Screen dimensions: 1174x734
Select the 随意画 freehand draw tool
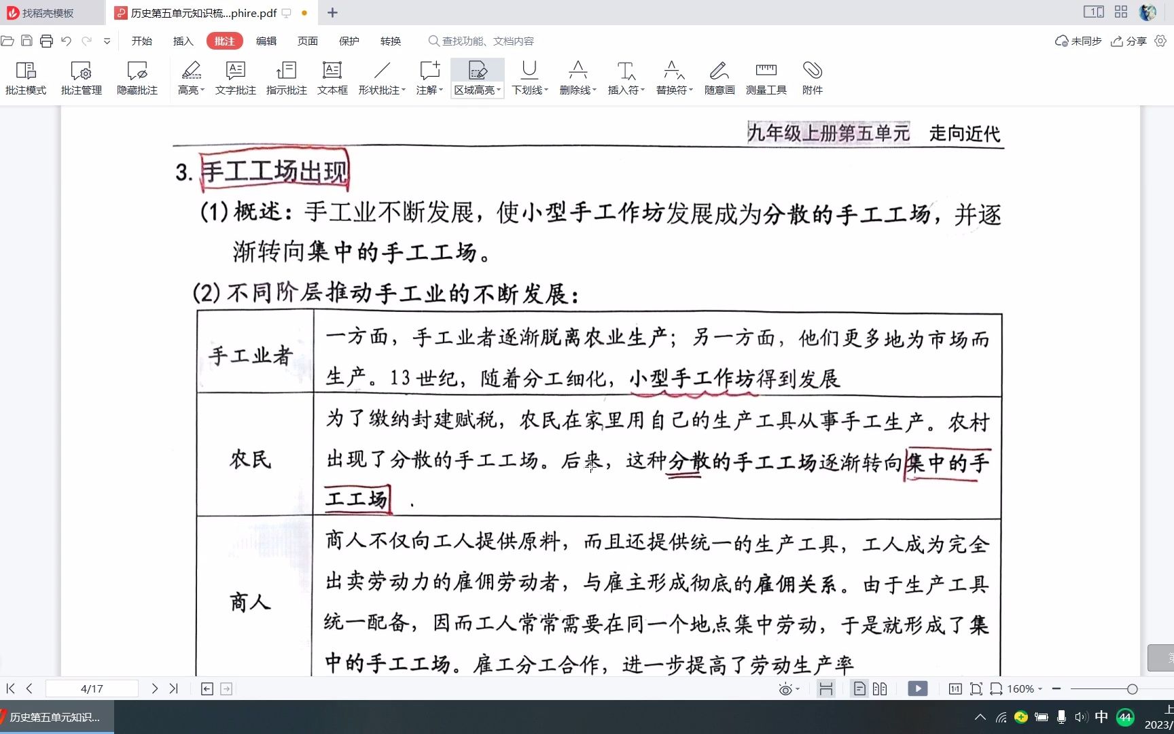pos(719,78)
